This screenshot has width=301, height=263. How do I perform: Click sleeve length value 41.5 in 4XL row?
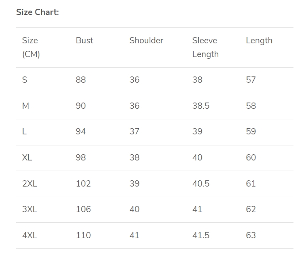(x=201, y=236)
